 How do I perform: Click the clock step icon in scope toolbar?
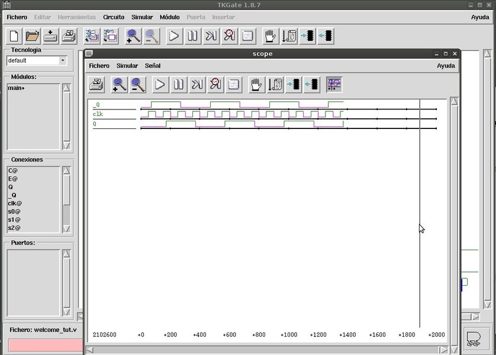click(215, 85)
